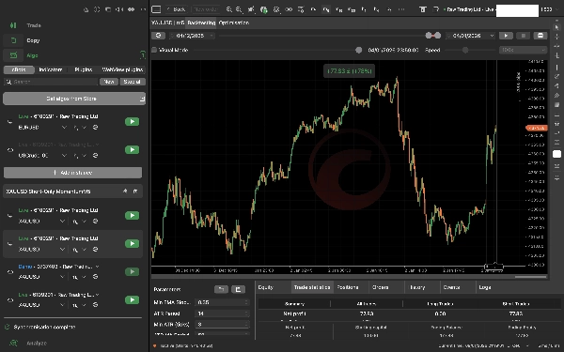The width and height of the screenshot is (564, 352).
Task: Click the Visual Mode progress slider handle
Action: [359, 50]
